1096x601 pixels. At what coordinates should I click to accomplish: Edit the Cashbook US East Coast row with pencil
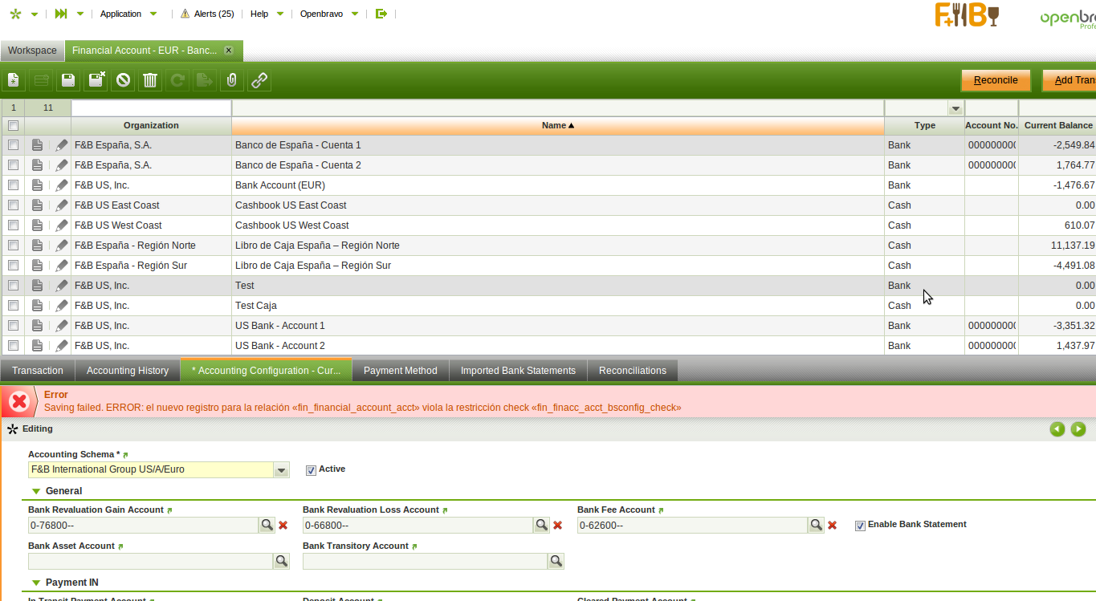pos(62,205)
